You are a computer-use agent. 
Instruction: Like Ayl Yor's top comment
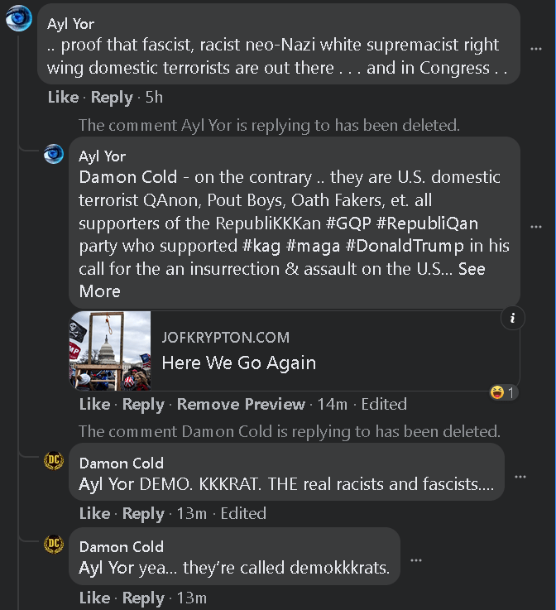coord(63,98)
